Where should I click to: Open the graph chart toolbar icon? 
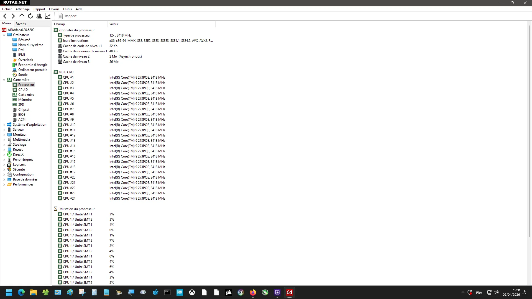coord(48,16)
